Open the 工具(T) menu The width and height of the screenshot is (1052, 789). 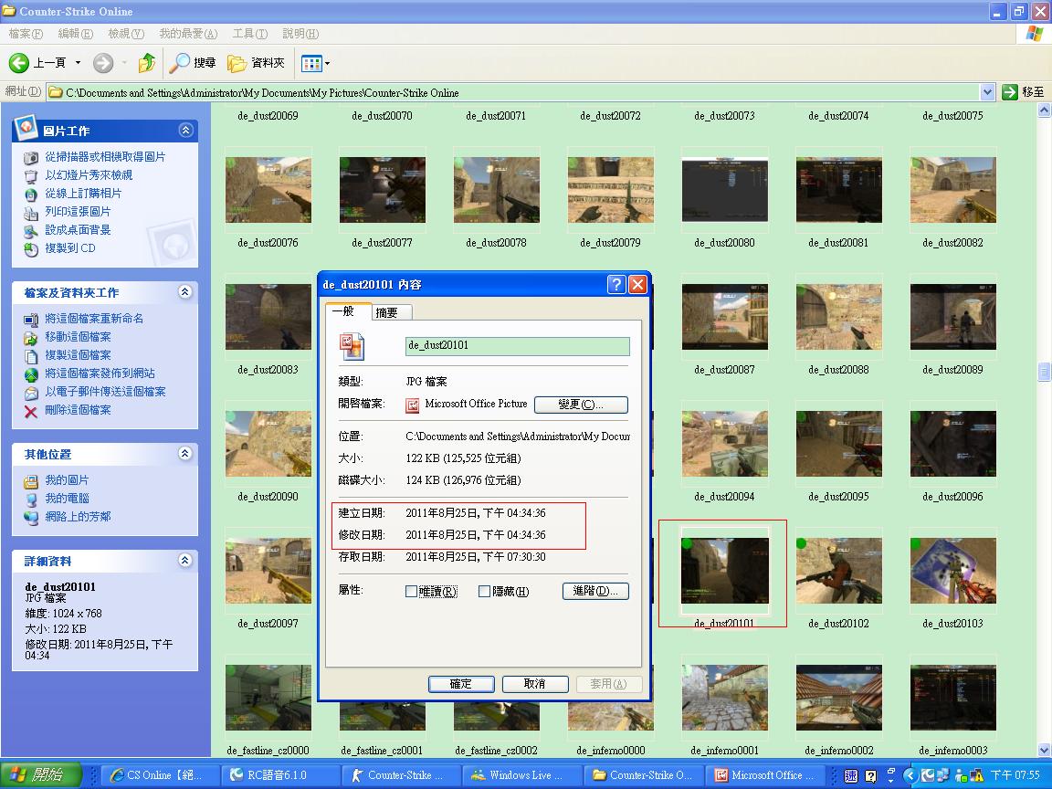249,34
